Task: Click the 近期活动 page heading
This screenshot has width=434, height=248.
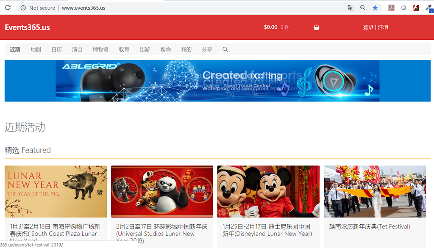Action: pos(25,127)
